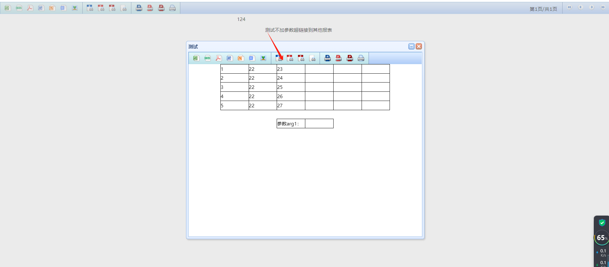Click the empty field beside 参数arg1
Image resolution: width=609 pixels, height=267 pixels.
[x=319, y=123]
